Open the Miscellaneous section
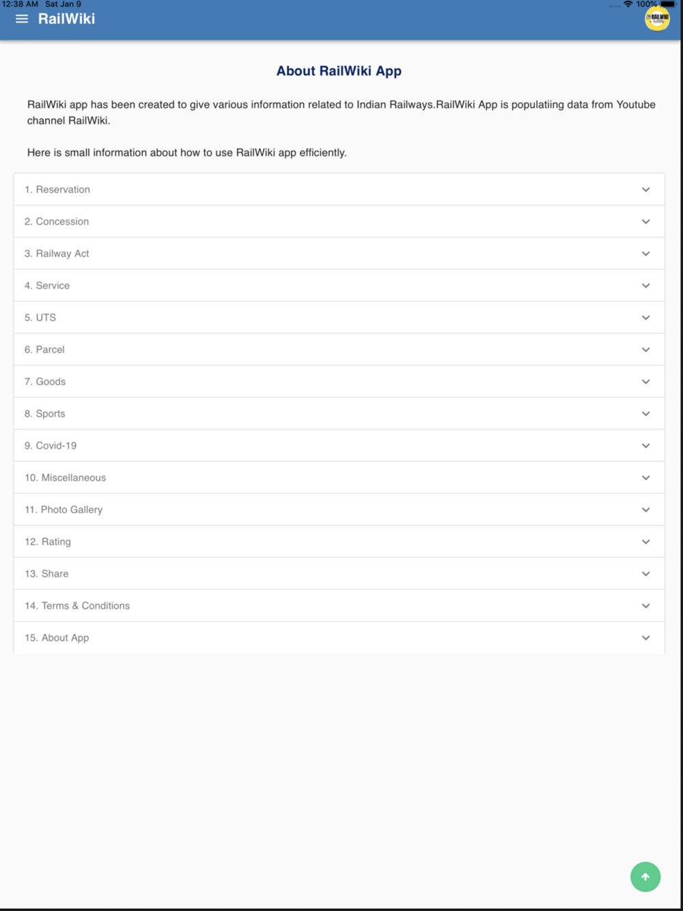This screenshot has width=683, height=911. [339, 477]
